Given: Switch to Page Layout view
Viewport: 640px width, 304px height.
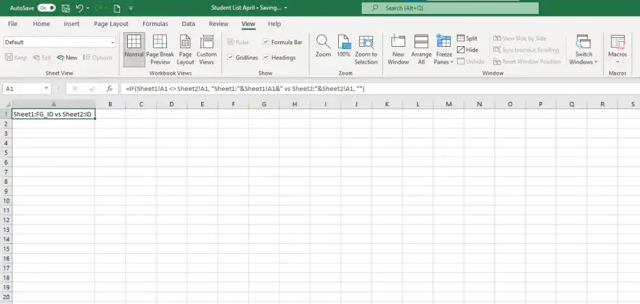Looking at the screenshot, I should [185, 50].
